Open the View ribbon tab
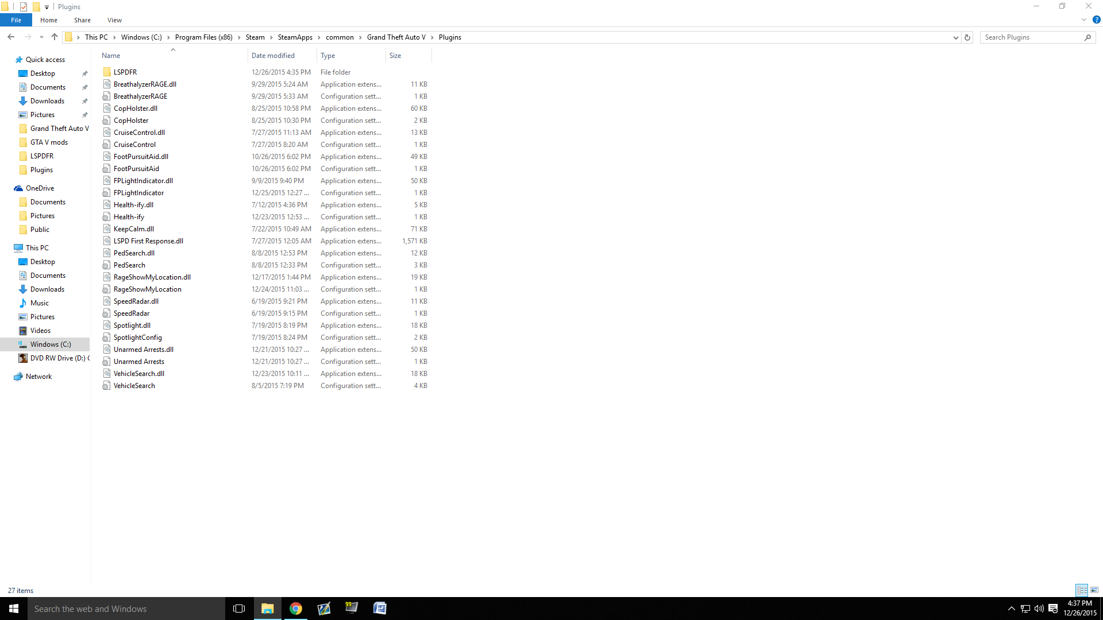Screen dimensions: 1103x620 pyautogui.click(x=114, y=20)
